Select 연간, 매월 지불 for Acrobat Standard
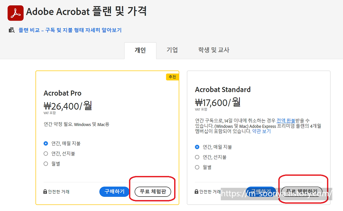 pyautogui.click(x=197, y=147)
